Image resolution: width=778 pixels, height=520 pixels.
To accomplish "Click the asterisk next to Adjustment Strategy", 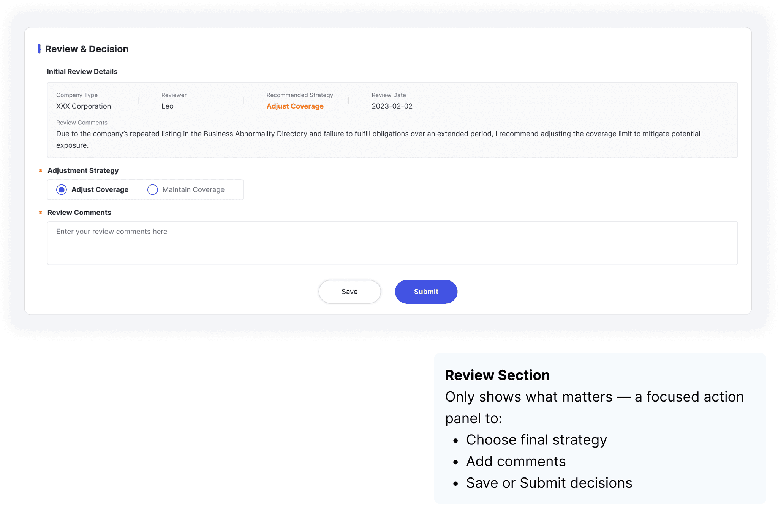I will click(x=40, y=171).
